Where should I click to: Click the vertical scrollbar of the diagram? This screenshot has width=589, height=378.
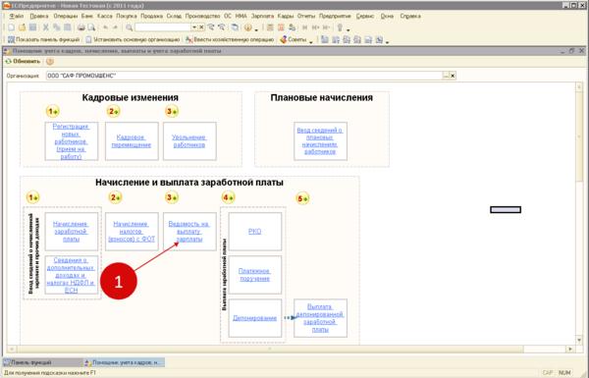579,213
